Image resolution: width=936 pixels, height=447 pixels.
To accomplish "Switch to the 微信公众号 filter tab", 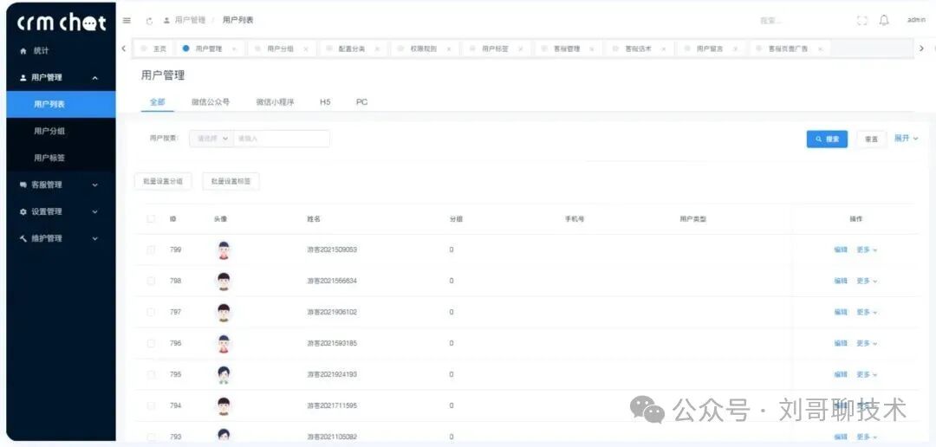I will pos(211,102).
